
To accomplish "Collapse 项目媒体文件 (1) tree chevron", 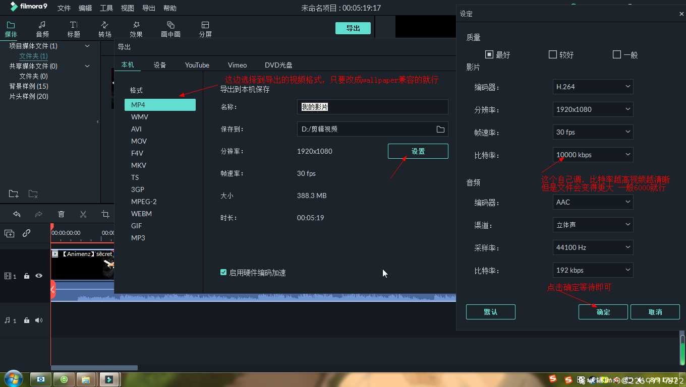I will pos(87,46).
